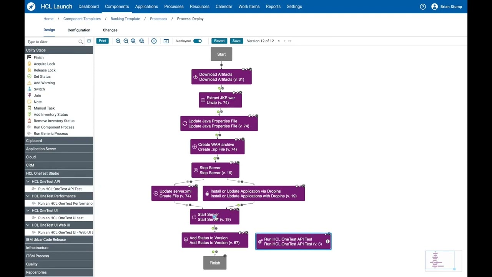Switch to the Configuration tab
The width and height of the screenshot is (492, 277).
[x=79, y=30]
